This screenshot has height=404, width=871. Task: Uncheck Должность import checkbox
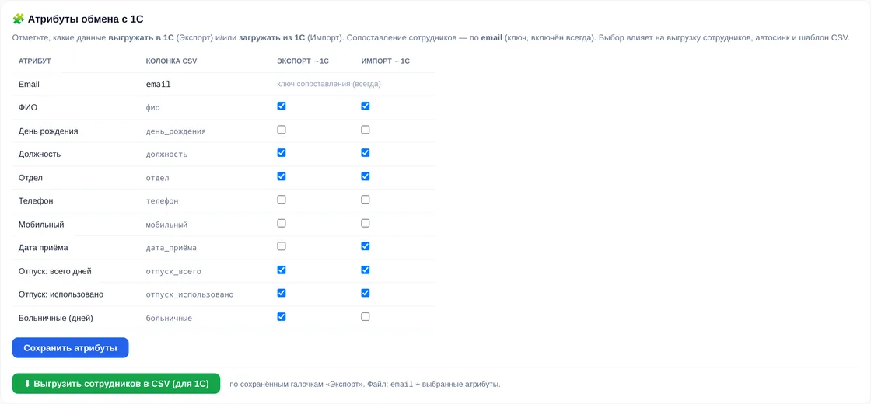pyautogui.click(x=365, y=152)
